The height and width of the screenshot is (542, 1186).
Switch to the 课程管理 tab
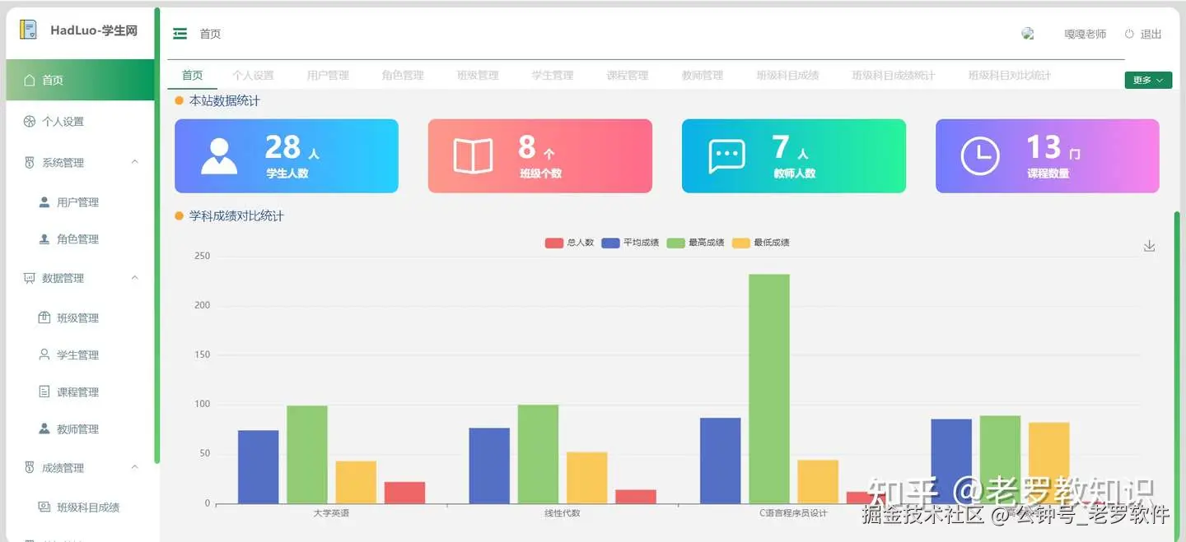(x=628, y=75)
